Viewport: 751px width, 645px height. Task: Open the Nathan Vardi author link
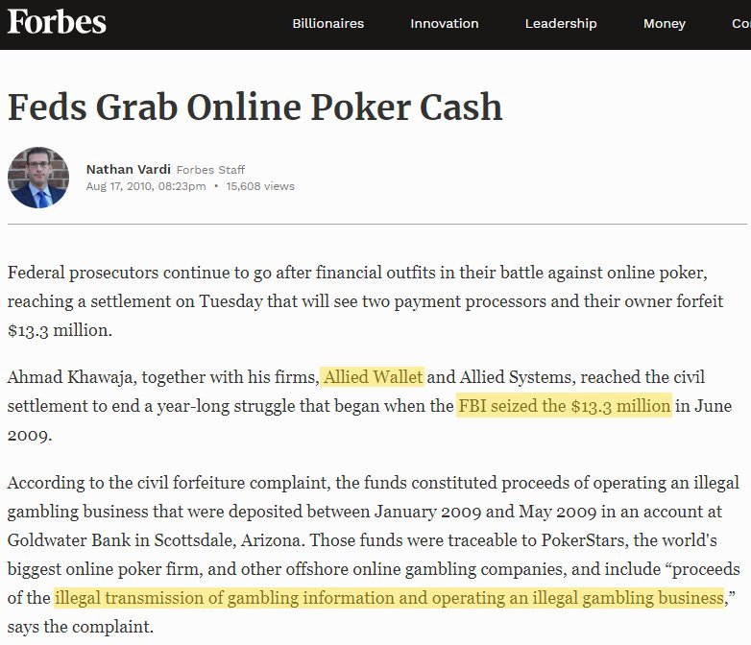pos(129,170)
